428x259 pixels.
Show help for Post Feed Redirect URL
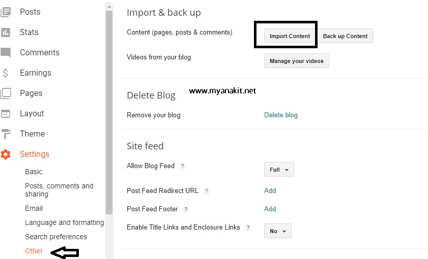207,191
